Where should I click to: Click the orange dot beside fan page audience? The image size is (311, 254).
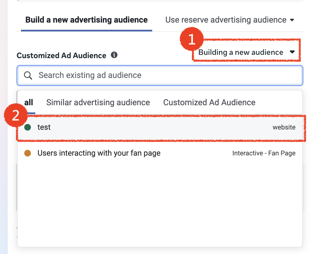28,153
